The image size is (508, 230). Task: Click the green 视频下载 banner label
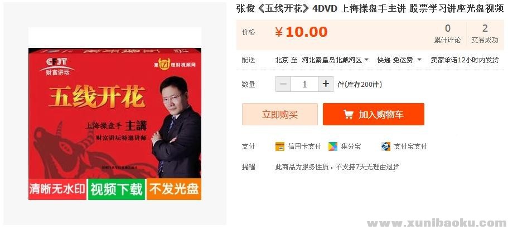(x=117, y=189)
